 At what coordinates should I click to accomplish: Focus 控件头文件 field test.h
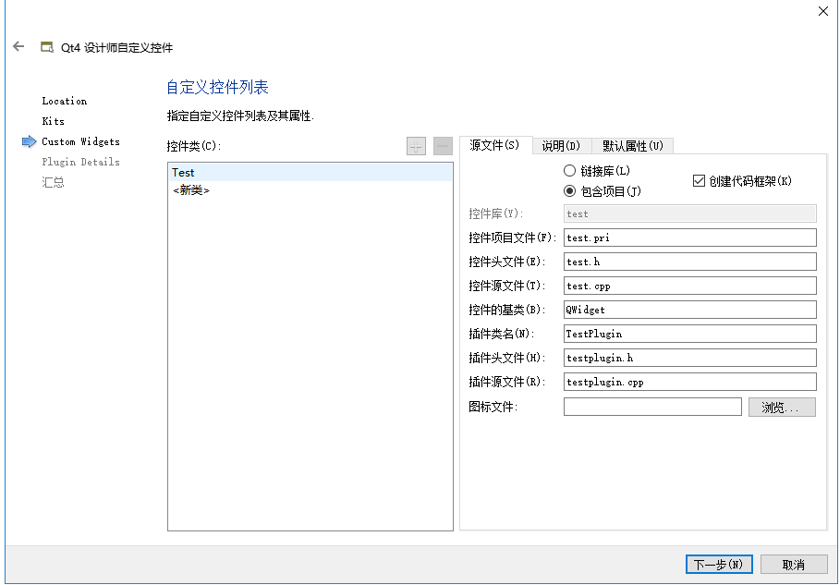tap(690, 262)
